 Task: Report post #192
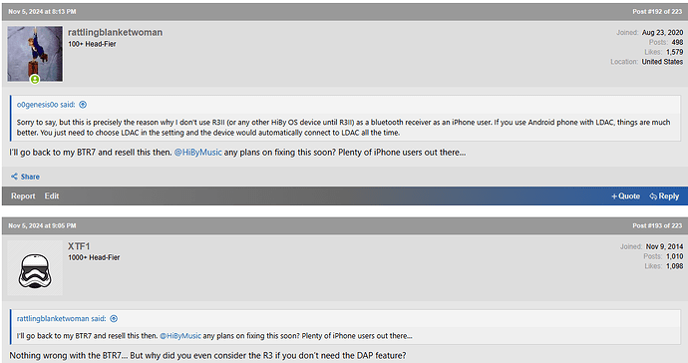pyautogui.click(x=23, y=196)
